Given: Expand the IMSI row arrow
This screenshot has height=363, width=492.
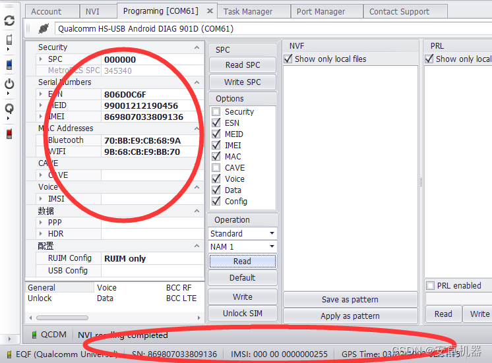Looking at the screenshot, I should coord(41,199).
